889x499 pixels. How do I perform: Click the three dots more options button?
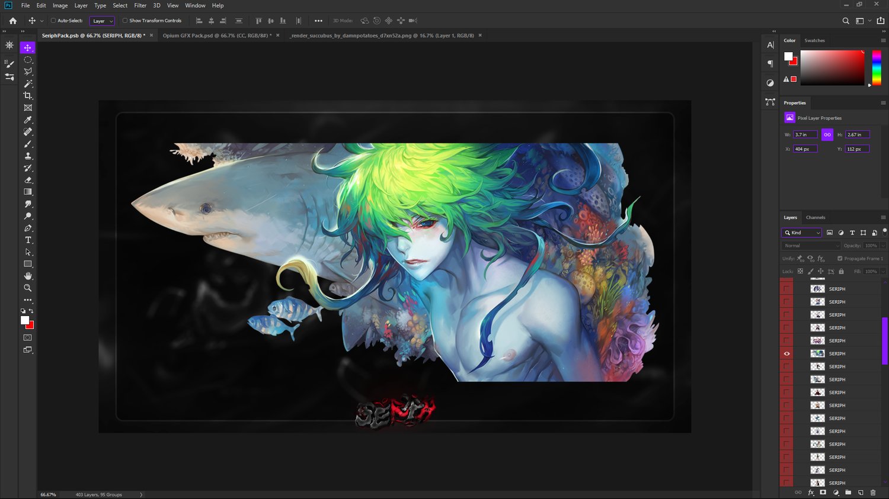tap(318, 21)
